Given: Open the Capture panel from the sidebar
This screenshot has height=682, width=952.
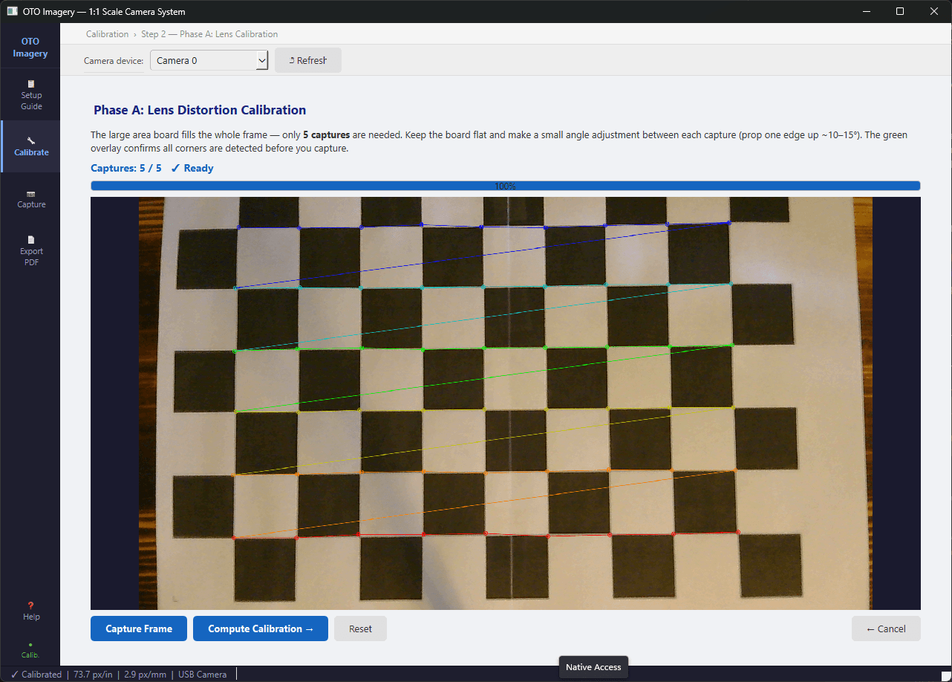Looking at the screenshot, I should (x=30, y=198).
